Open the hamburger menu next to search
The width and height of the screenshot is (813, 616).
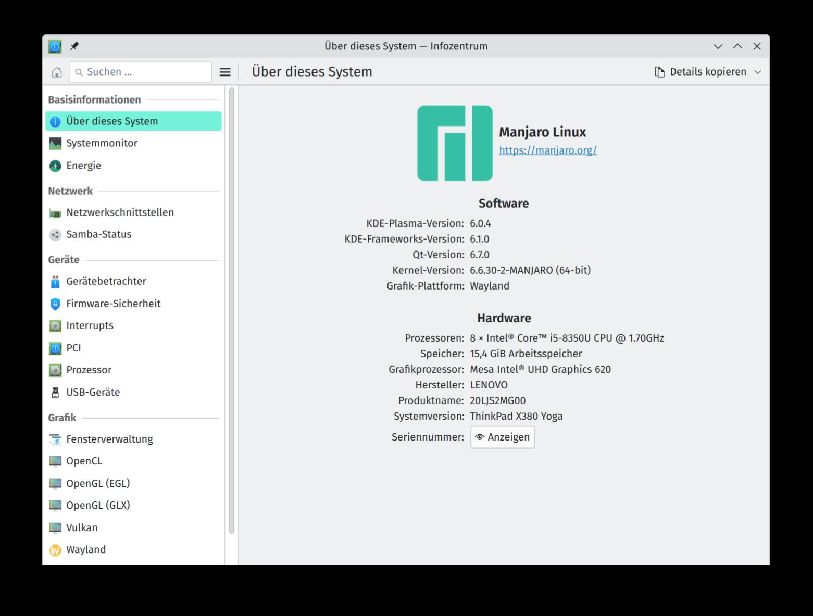coord(225,72)
